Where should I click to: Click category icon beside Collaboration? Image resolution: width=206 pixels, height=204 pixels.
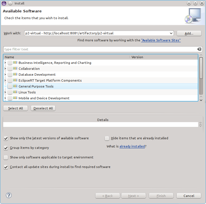15,68
